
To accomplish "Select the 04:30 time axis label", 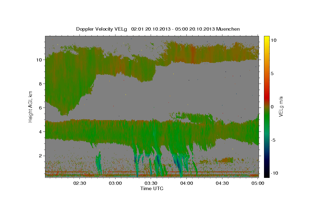I will 222,183.
